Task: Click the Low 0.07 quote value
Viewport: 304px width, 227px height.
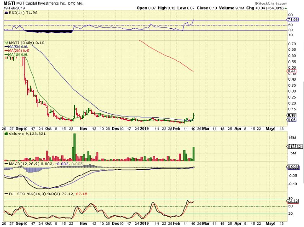Action: coord(186,8)
